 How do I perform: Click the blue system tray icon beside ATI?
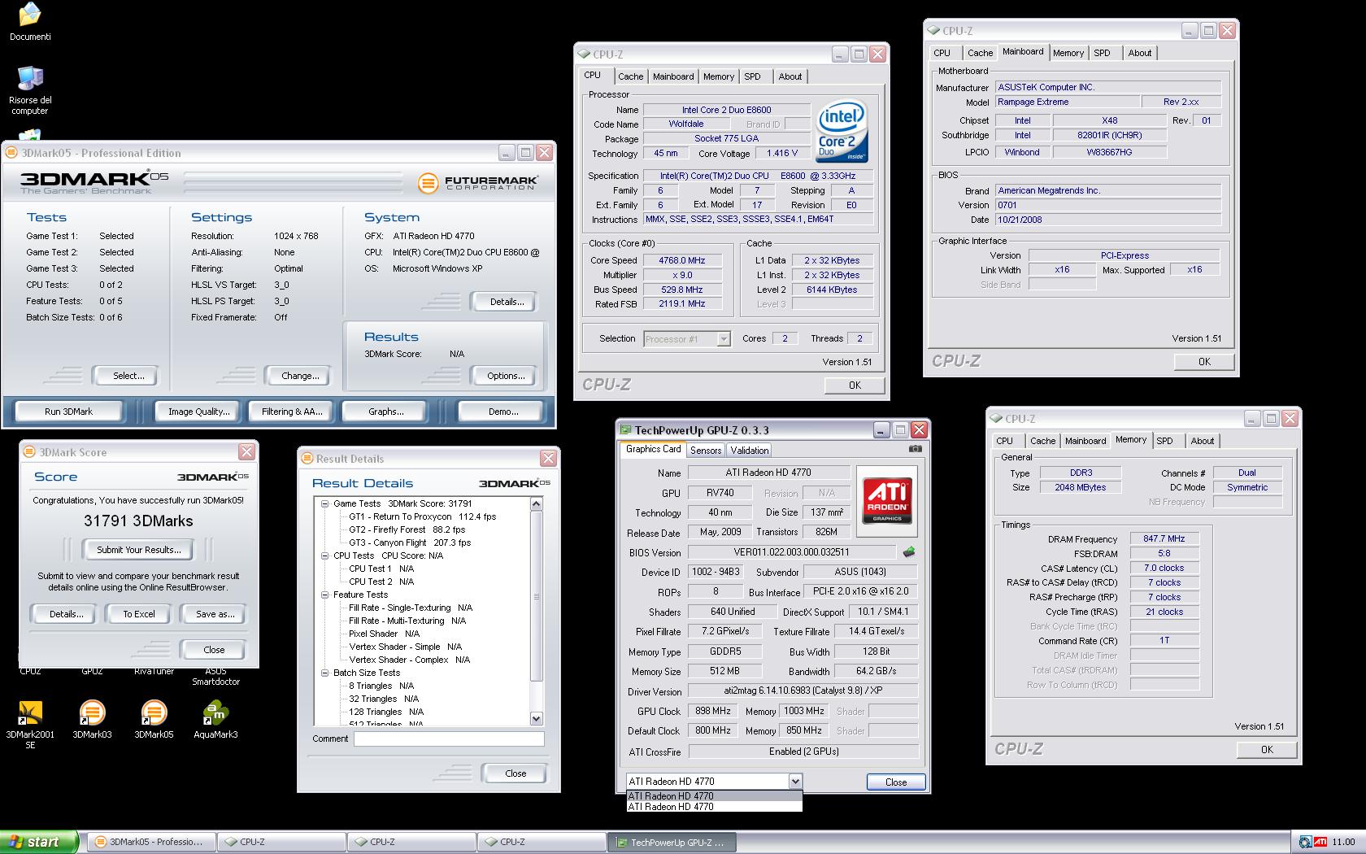click(x=1305, y=842)
